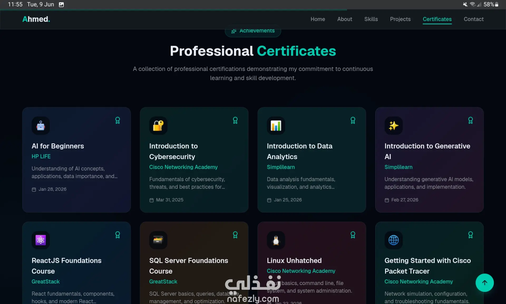The width and height of the screenshot is (506, 304).
Task: Click the date Feb 27, 2026
Action: click(405, 200)
